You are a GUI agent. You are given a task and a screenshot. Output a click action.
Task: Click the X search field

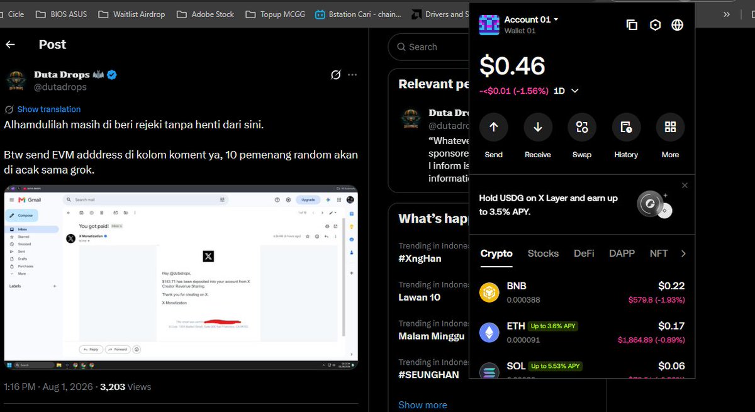428,47
